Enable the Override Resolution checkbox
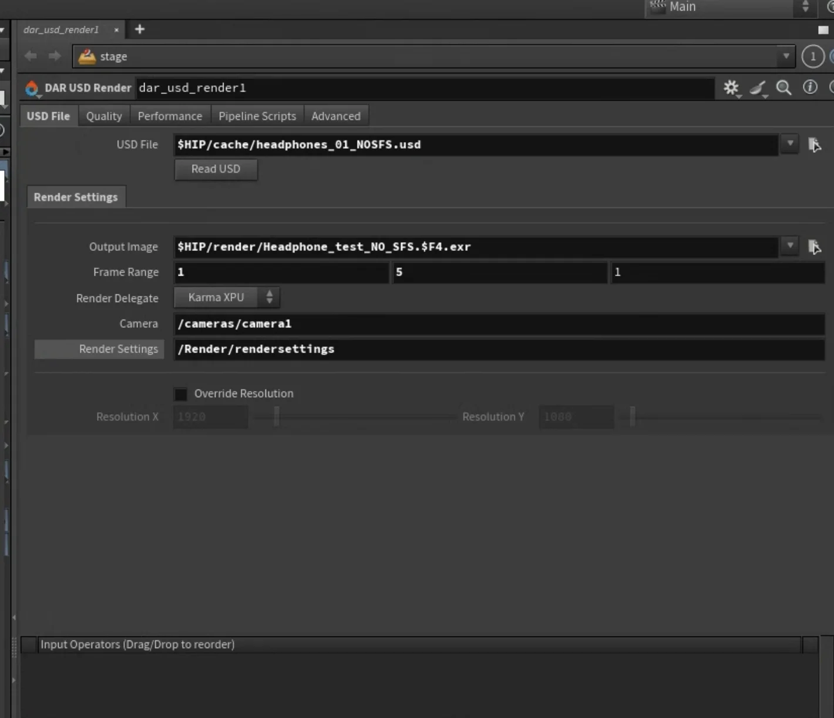 (180, 394)
